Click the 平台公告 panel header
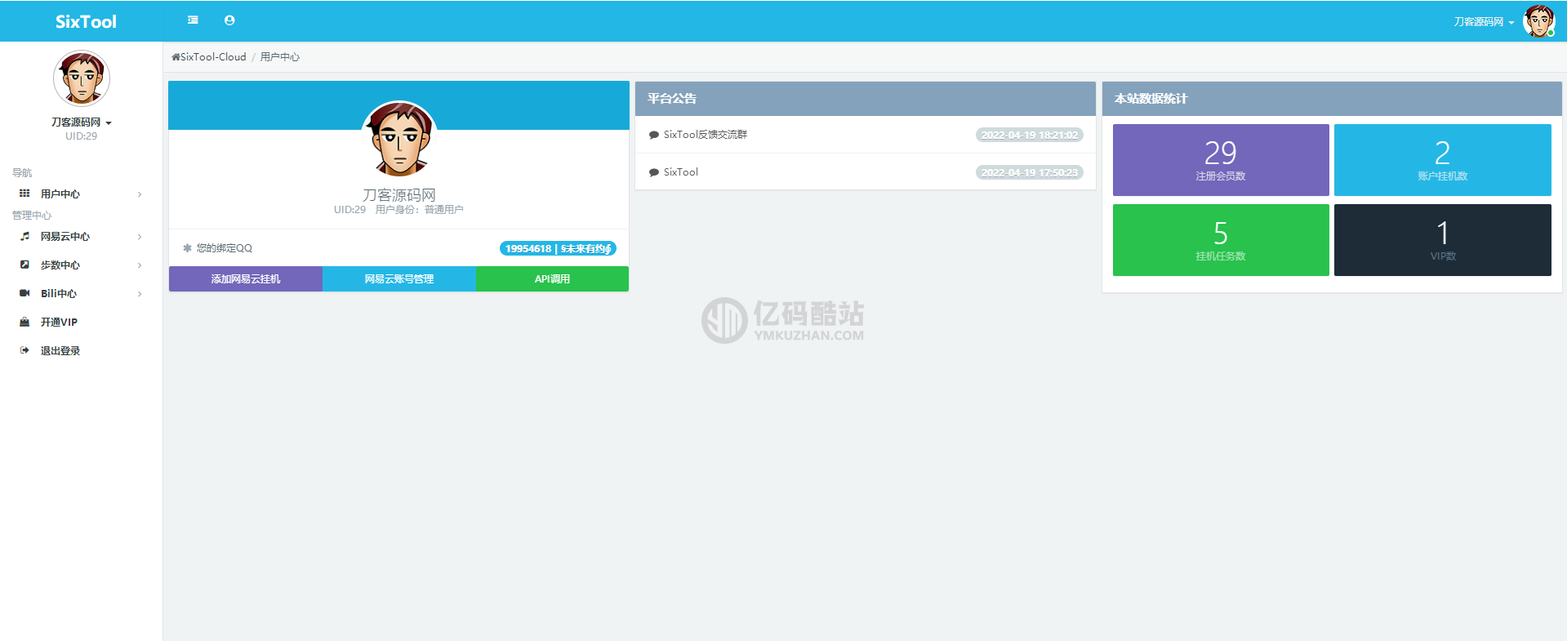 point(866,98)
